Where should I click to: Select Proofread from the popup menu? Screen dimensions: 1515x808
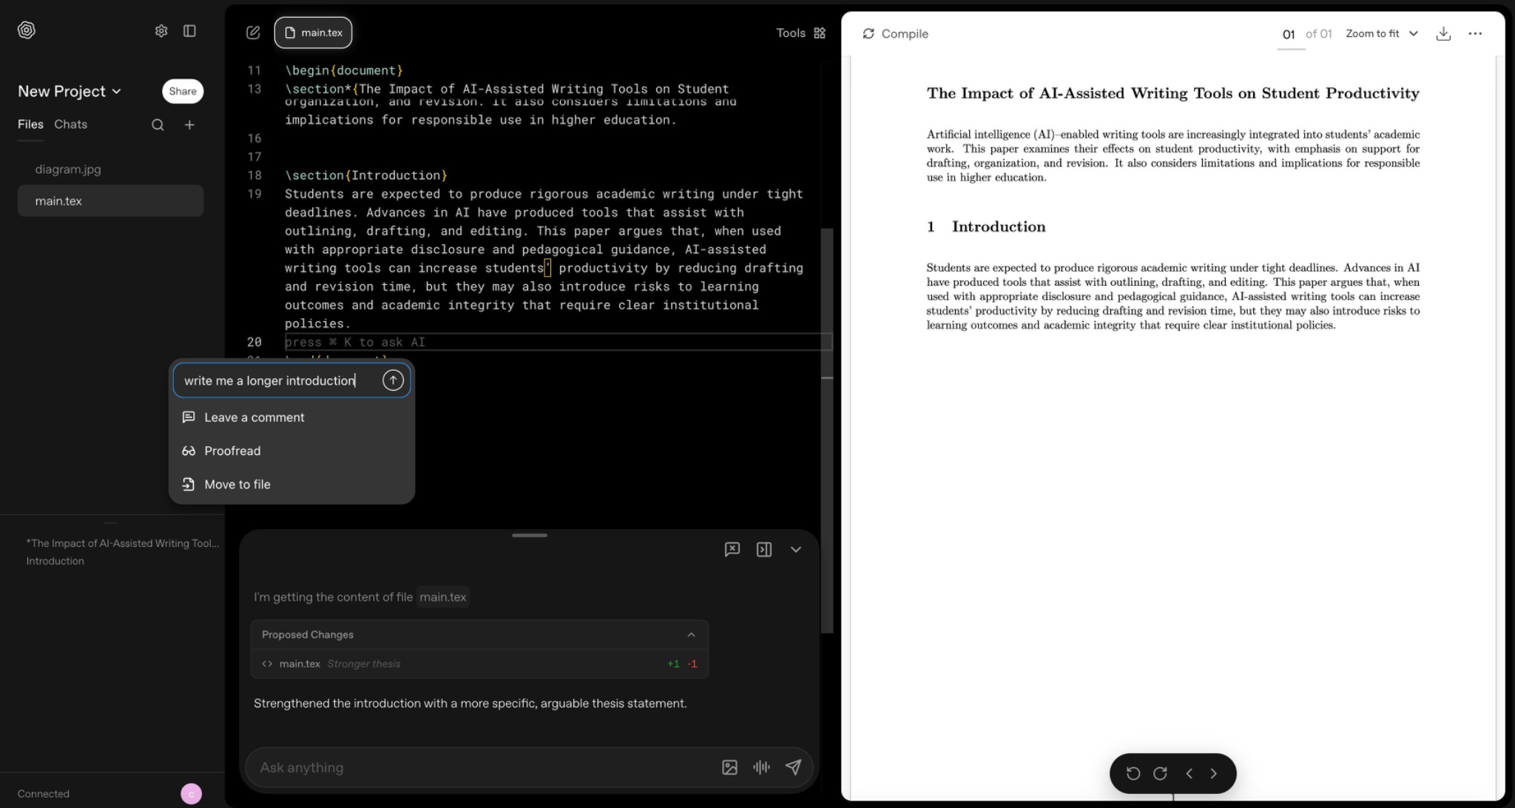(232, 451)
